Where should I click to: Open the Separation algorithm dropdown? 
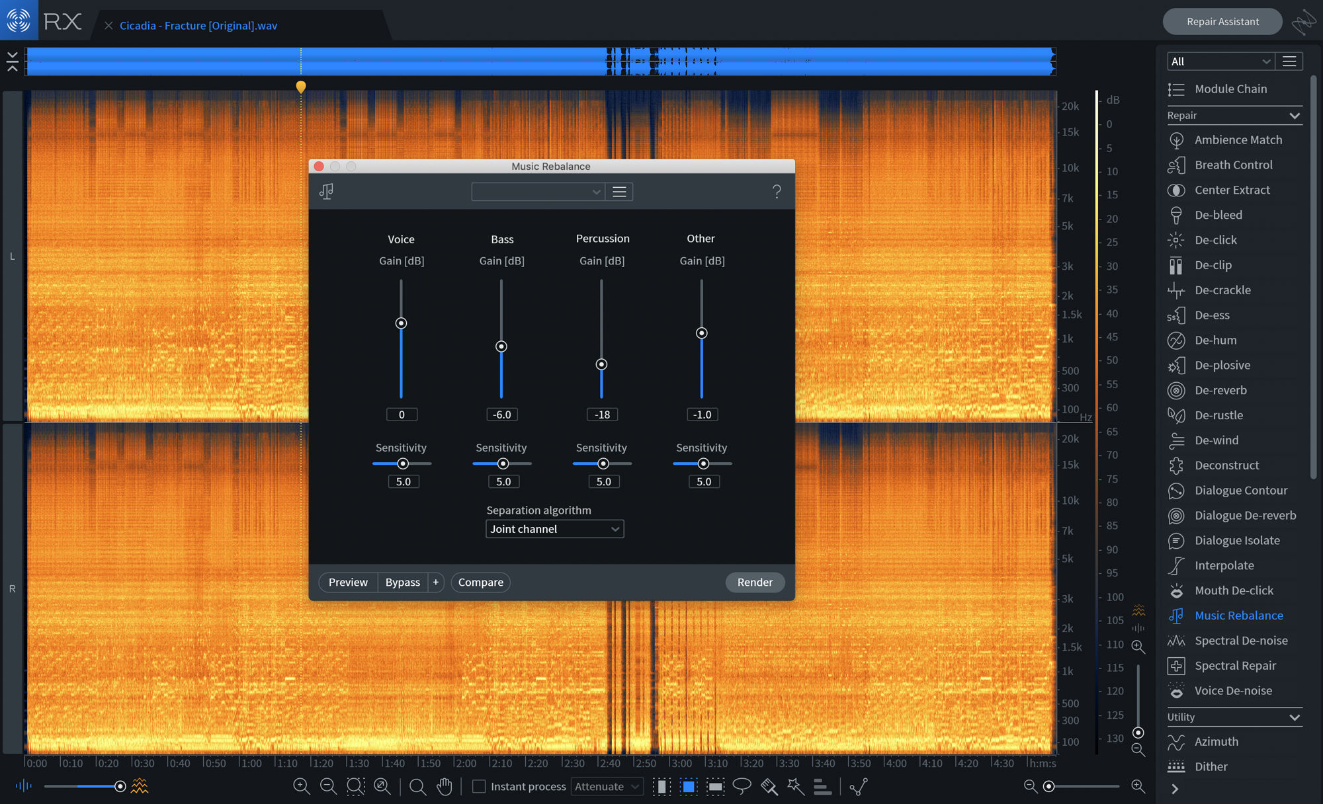pyautogui.click(x=554, y=529)
